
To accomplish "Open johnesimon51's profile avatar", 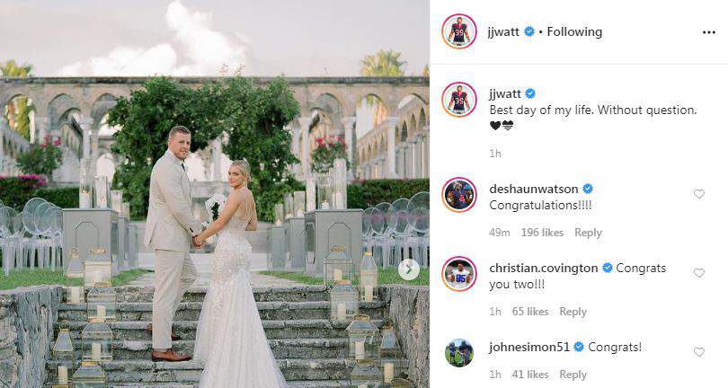I will click(x=459, y=353).
